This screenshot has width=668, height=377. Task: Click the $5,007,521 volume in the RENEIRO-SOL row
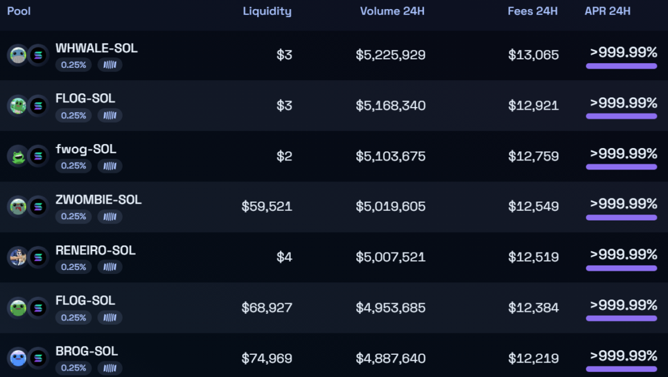pos(390,257)
